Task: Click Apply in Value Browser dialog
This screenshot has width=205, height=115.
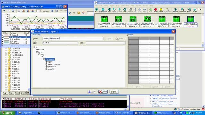Action: [92, 92]
